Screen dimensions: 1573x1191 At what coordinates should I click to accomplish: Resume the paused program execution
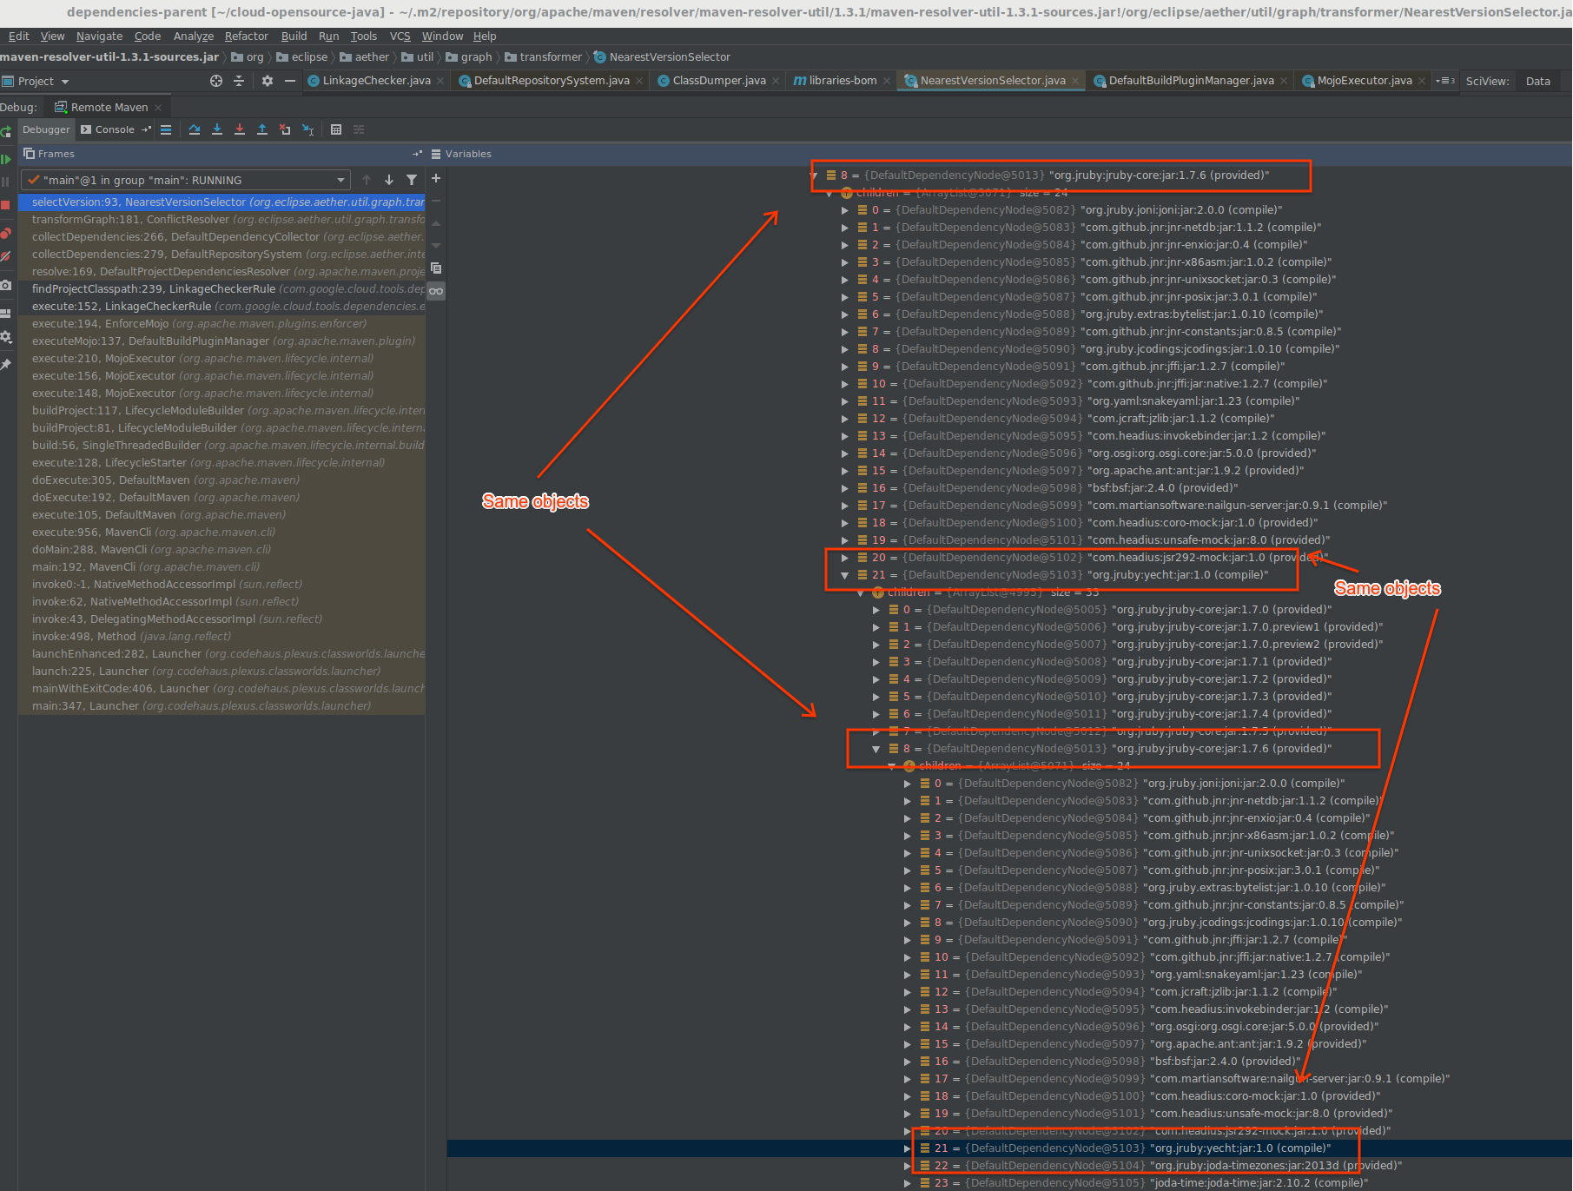click(x=7, y=160)
